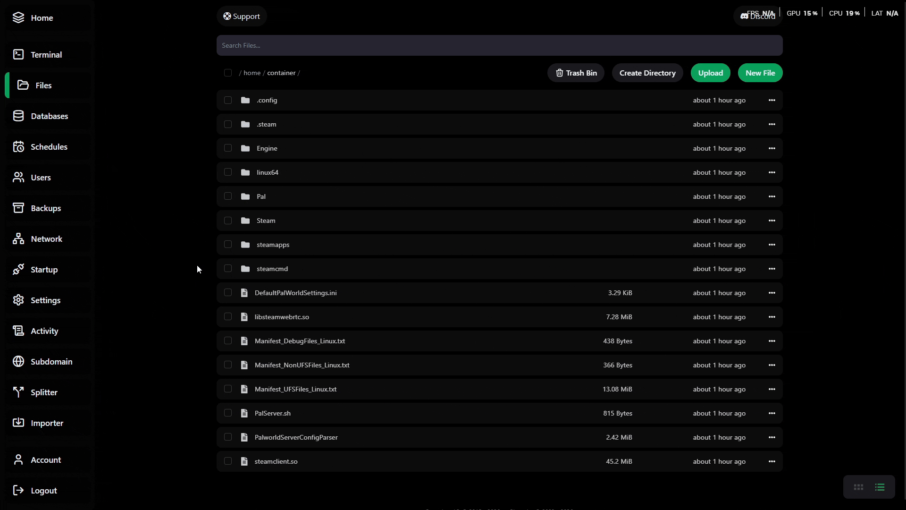Click the Databases cylinder icon

point(18,116)
